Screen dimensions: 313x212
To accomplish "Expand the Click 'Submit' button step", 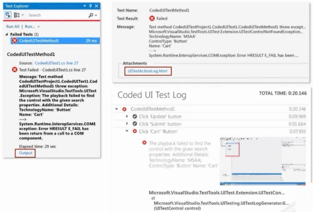I will pos(127,124).
